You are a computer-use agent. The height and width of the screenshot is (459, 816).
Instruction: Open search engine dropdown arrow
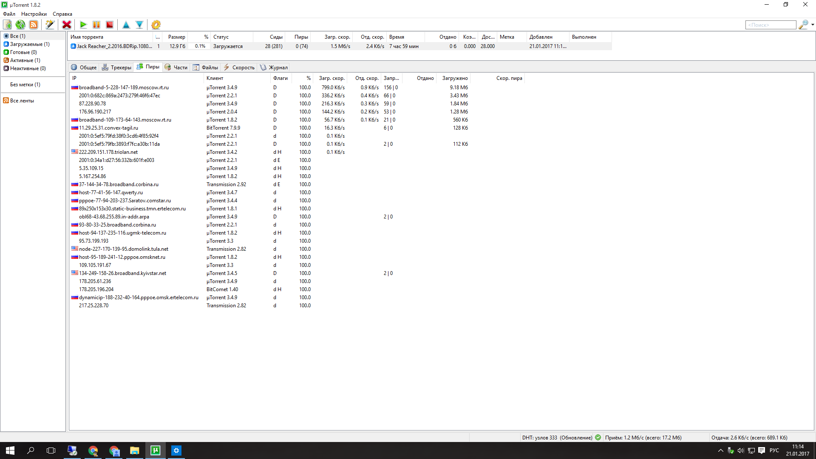813,25
